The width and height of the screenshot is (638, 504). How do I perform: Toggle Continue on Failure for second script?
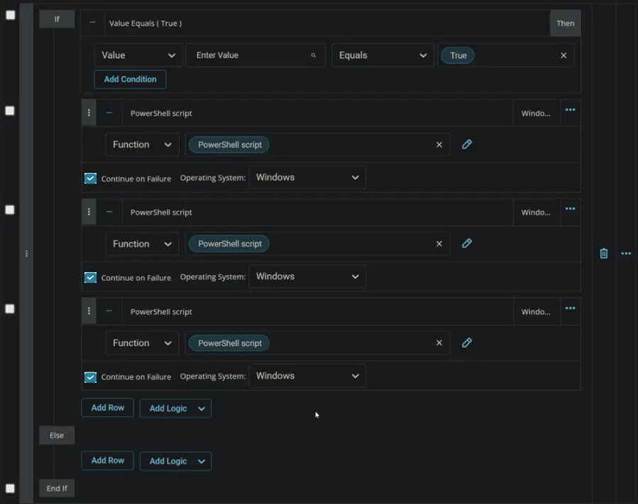point(90,278)
